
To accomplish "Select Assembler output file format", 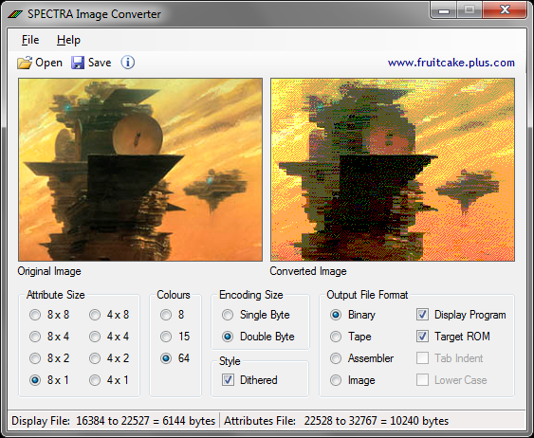I will (x=336, y=358).
